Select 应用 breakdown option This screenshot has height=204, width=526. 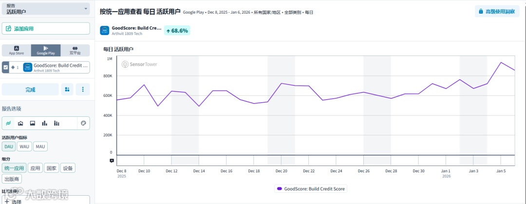point(35,168)
